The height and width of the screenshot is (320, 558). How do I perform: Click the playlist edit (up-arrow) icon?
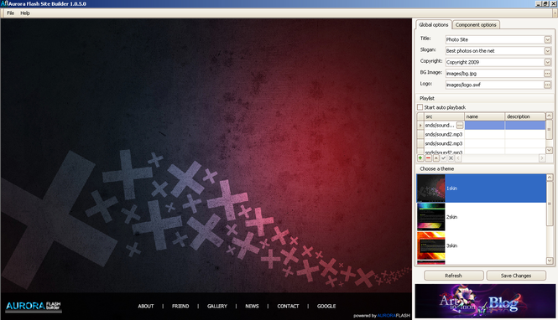436,158
